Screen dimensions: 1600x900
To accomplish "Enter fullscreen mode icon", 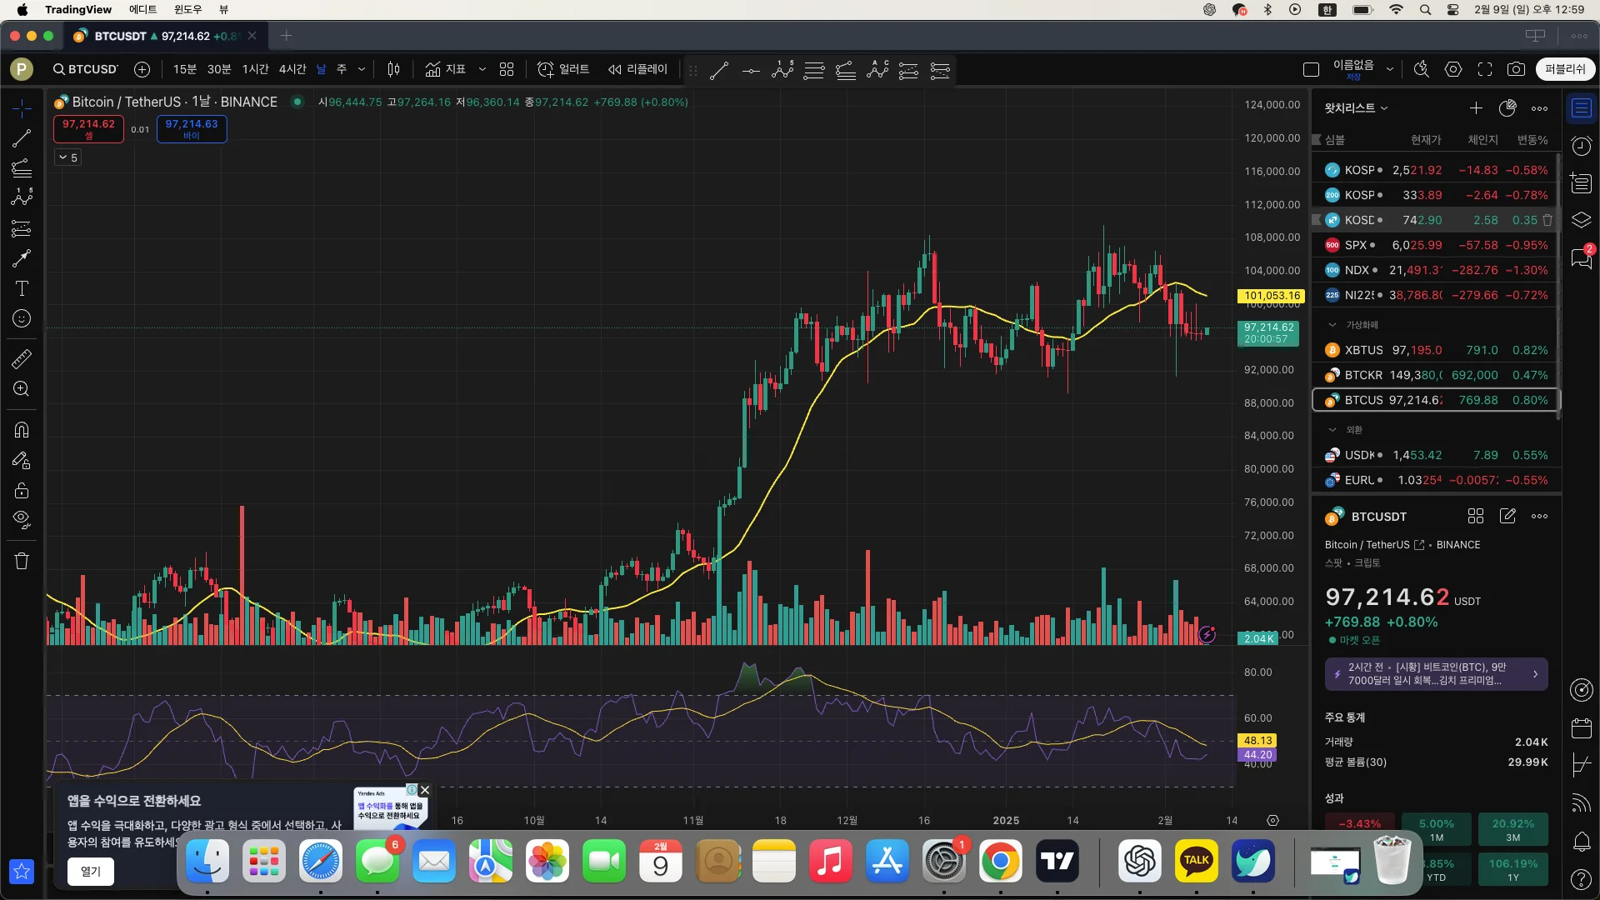I will click(1485, 69).
